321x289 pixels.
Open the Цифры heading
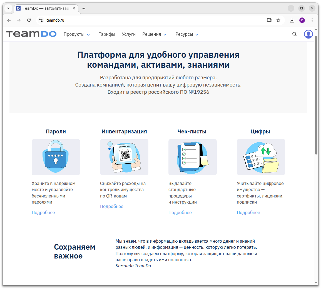260,131
